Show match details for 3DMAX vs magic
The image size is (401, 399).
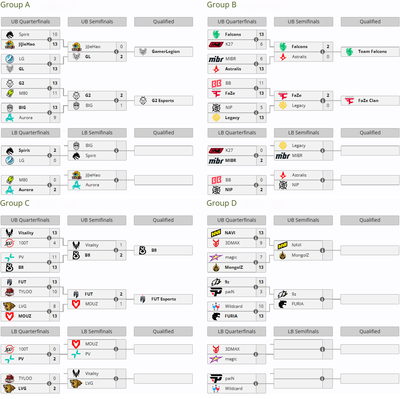[x=256, y=354]
